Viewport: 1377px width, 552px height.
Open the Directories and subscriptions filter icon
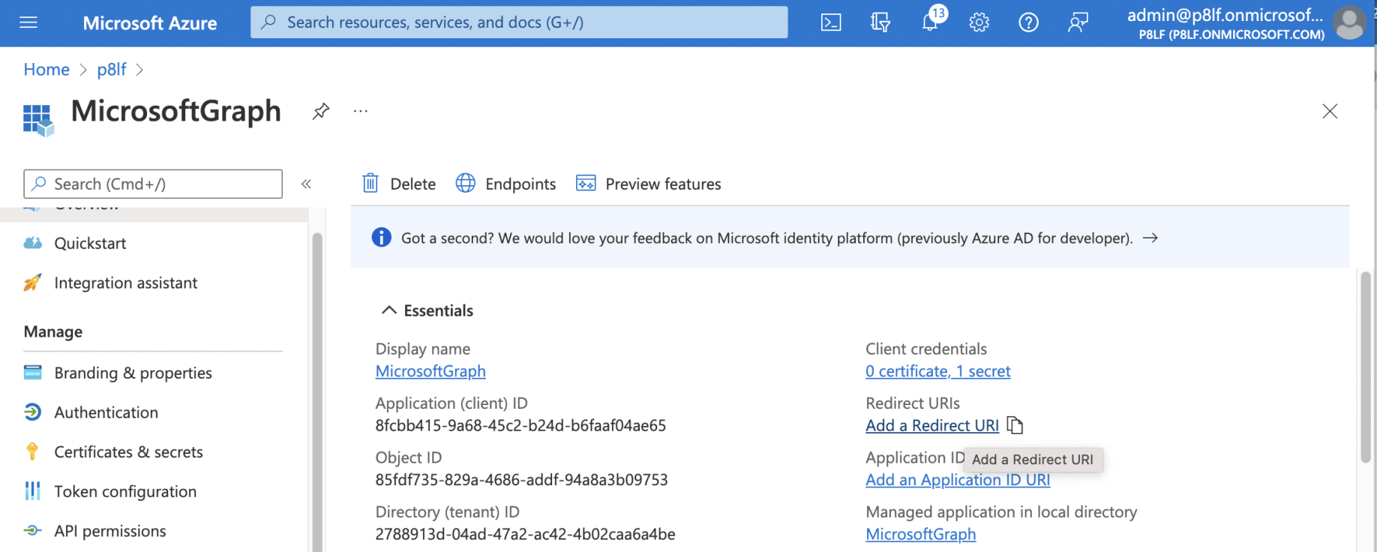point(880,22)
